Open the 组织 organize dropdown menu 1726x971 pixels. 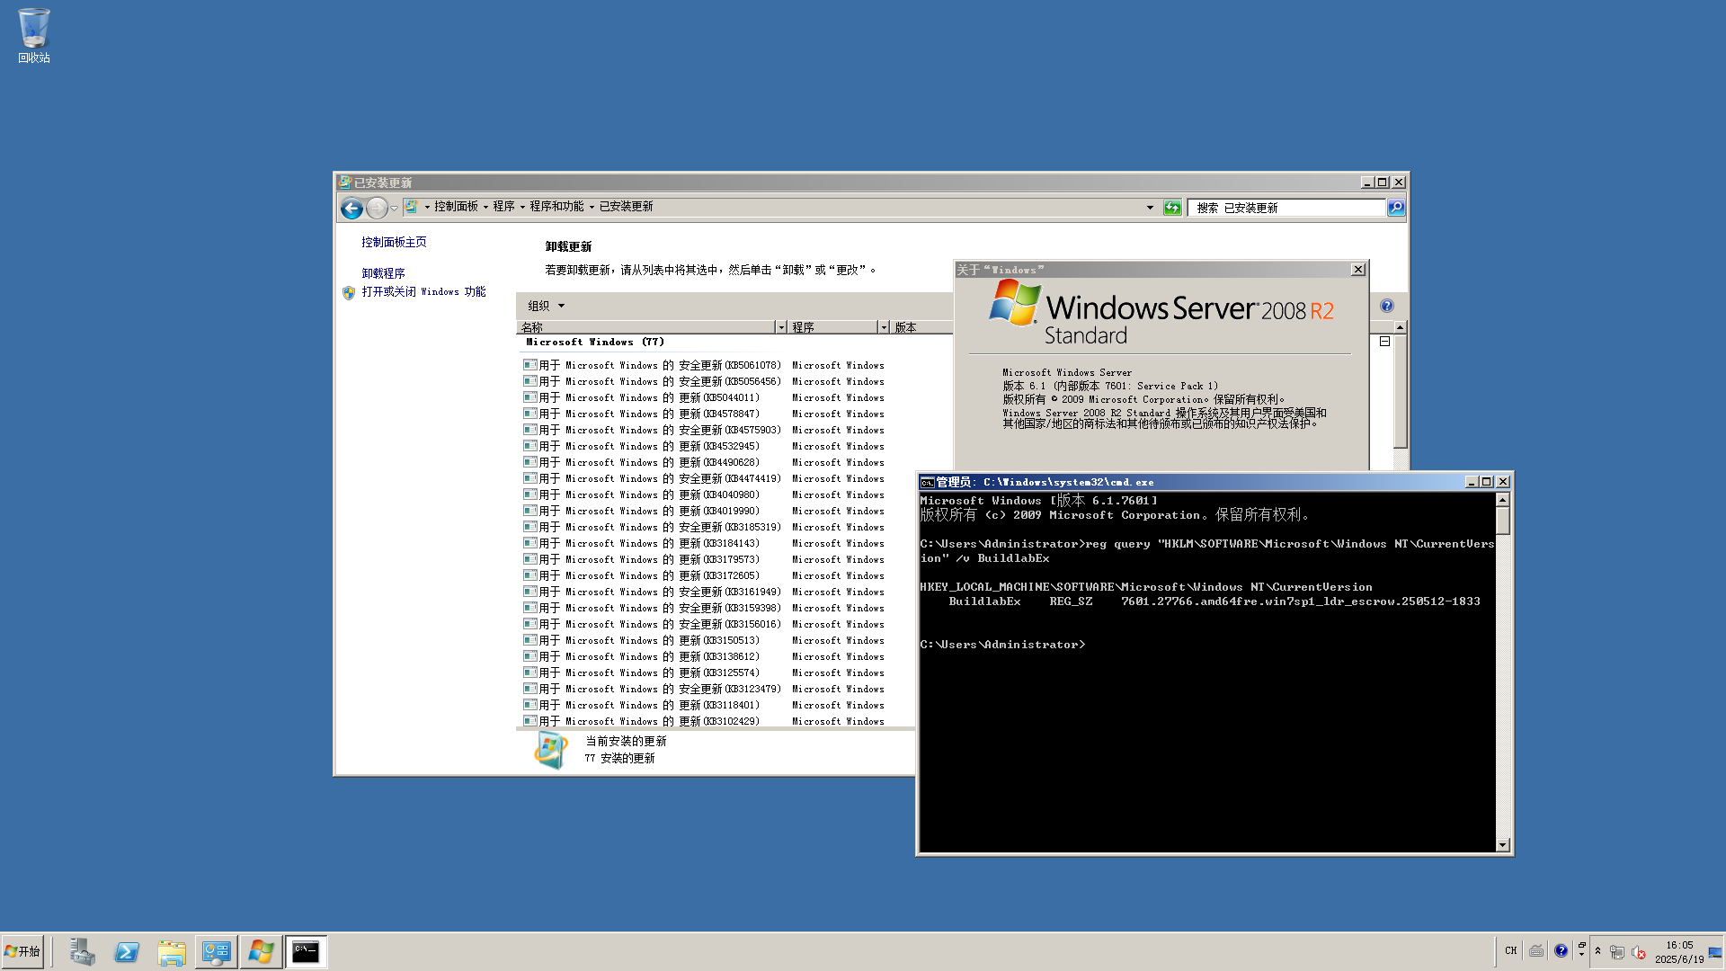click(x=546, y=306)
